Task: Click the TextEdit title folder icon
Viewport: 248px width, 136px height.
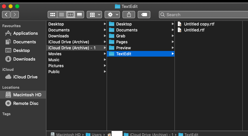Action: (x=118, y=7)
